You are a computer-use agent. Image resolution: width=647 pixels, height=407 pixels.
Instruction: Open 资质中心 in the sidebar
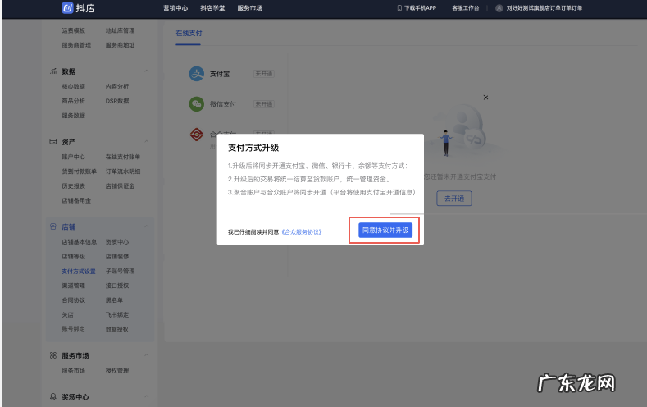(117, 242)
